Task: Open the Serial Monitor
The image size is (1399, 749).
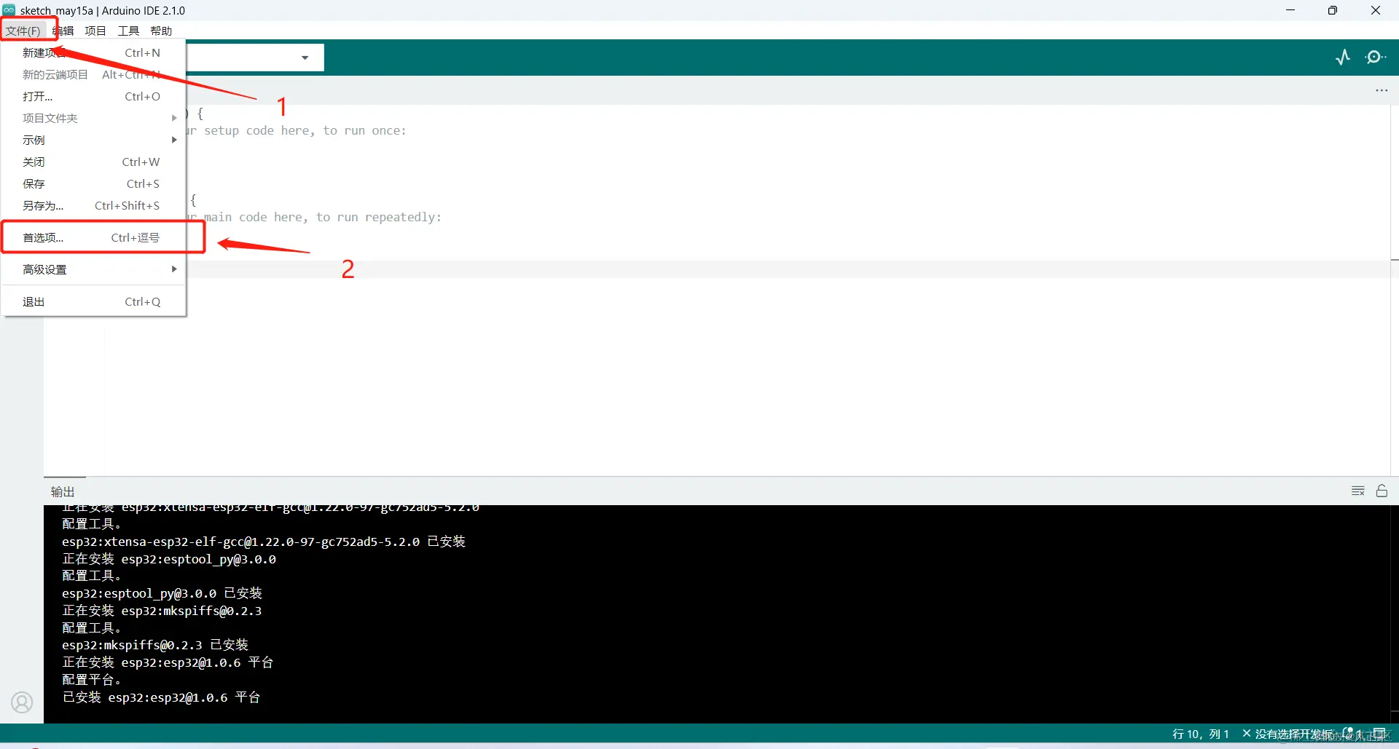Action: [x=1376, y=57]
